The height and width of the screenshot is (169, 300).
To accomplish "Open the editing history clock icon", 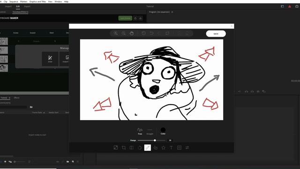I will tap(143, 33).
